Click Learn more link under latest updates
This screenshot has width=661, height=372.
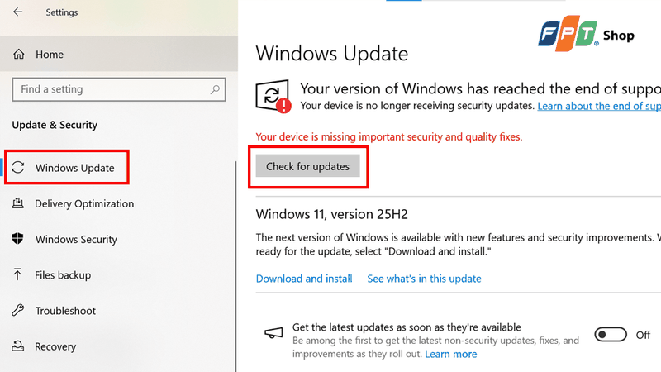pyautogui.click(x=450, y=354)
